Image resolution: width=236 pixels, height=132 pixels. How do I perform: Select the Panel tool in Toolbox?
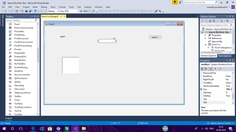[x=17, y=24]
